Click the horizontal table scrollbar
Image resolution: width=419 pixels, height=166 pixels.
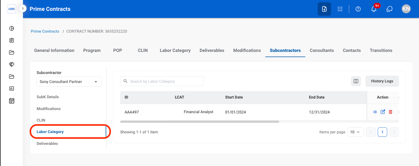click(200, 122)
